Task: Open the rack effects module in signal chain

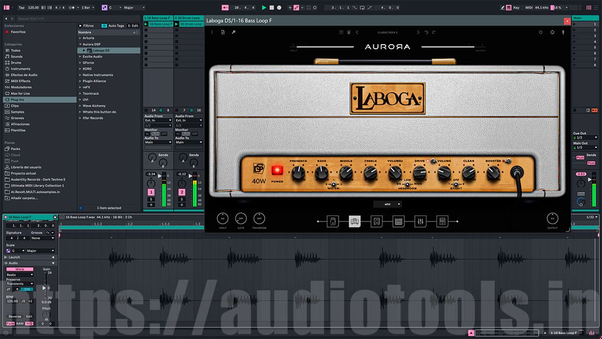Action: tap(398, 221)
